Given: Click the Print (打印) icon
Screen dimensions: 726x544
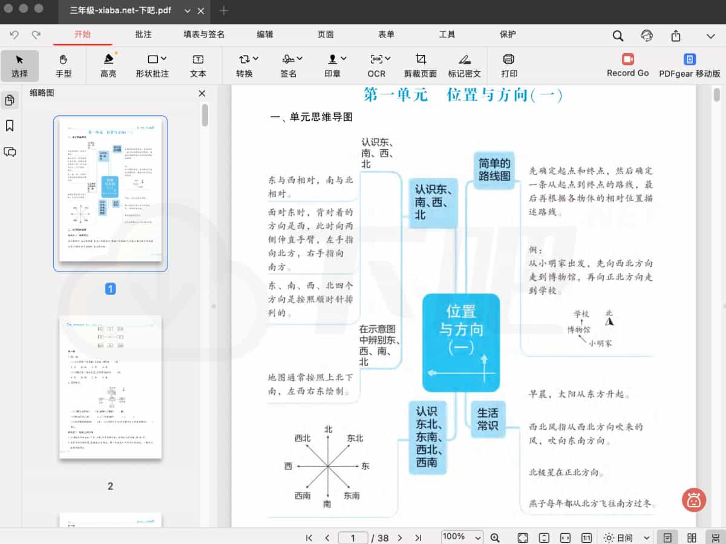Looking at the screenshot, I should [509, 59].
